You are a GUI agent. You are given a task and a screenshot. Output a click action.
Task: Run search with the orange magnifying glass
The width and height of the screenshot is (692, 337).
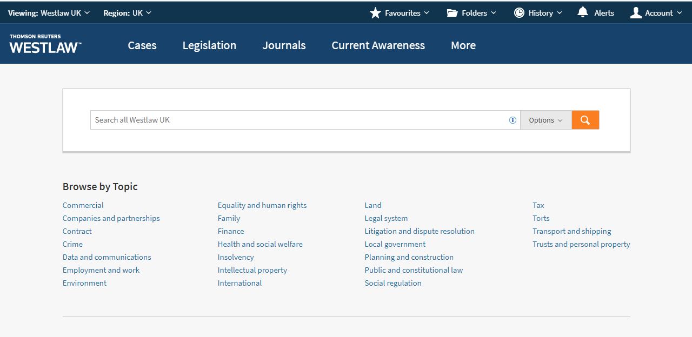585,119
